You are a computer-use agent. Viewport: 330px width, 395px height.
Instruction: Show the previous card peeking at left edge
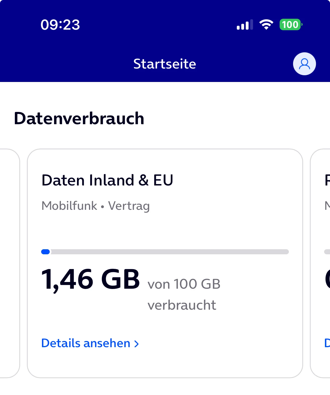[10, 263]
